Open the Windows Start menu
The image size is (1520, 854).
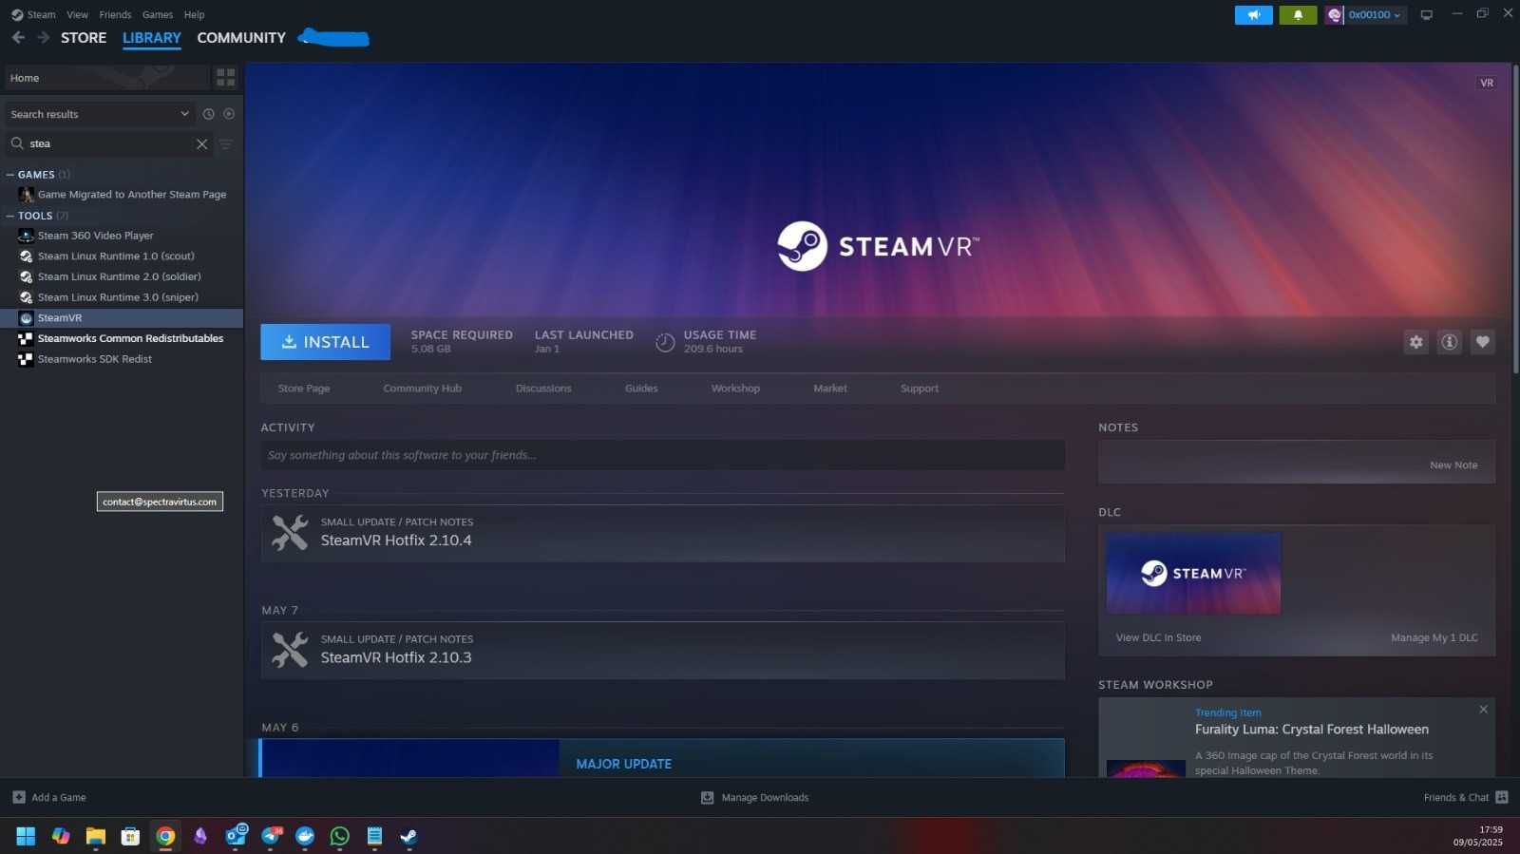pyautogui.click(x=26, y=837)
